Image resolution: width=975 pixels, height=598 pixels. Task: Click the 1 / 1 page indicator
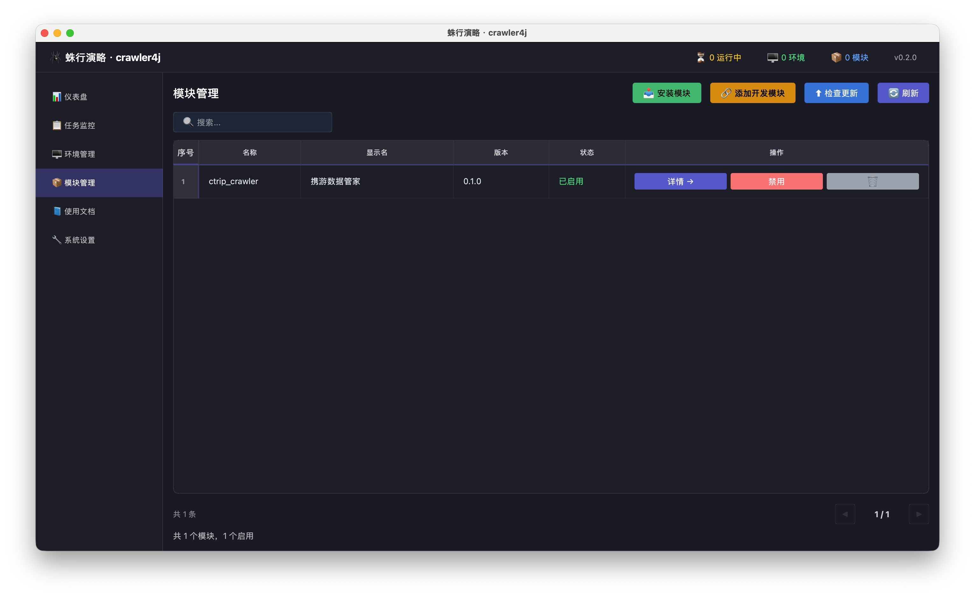[882, 514]
